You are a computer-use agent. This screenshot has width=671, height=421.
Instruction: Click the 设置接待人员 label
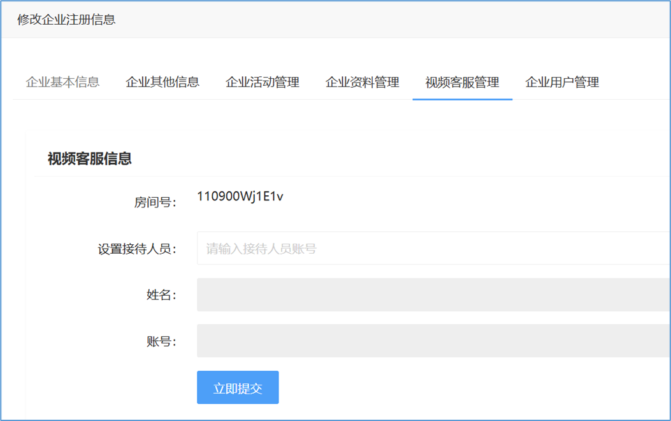click(137, 249)
